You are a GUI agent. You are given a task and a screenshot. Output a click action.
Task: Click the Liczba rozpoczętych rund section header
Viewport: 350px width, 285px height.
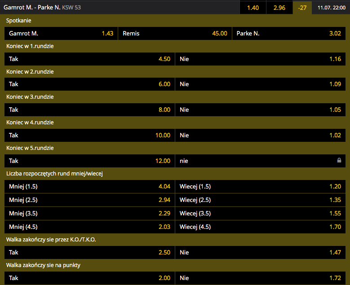click(x=54, y=174)
